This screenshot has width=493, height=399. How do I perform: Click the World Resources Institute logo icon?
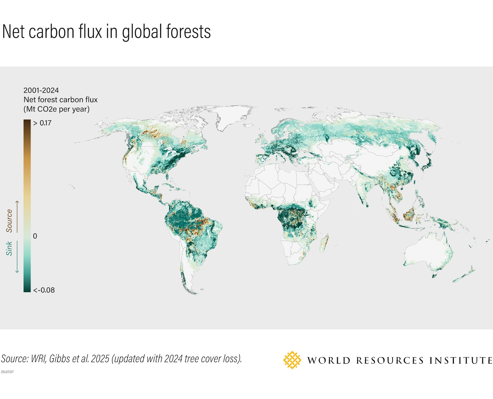292,360
